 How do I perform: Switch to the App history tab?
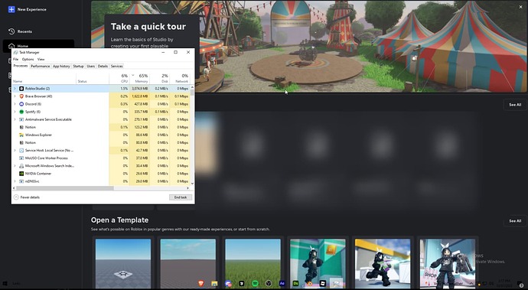(x=61, y=67)
